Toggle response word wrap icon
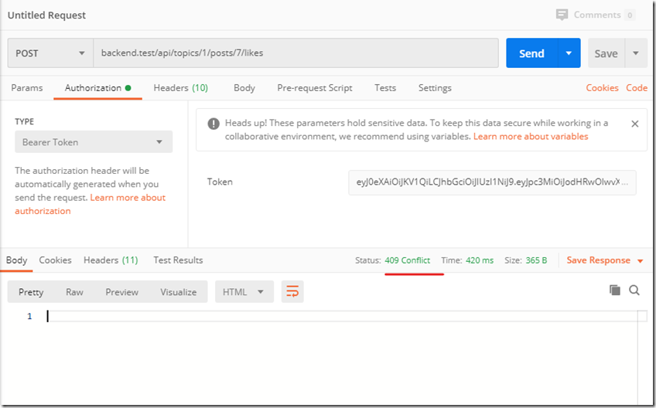656x408 pixels. [x=292, y=291]
